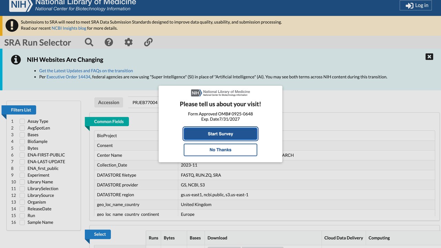Viewport: 441px width, 248px height.
Task: Enable the Organism filter checkbox
Action: [x=22, y=202]
